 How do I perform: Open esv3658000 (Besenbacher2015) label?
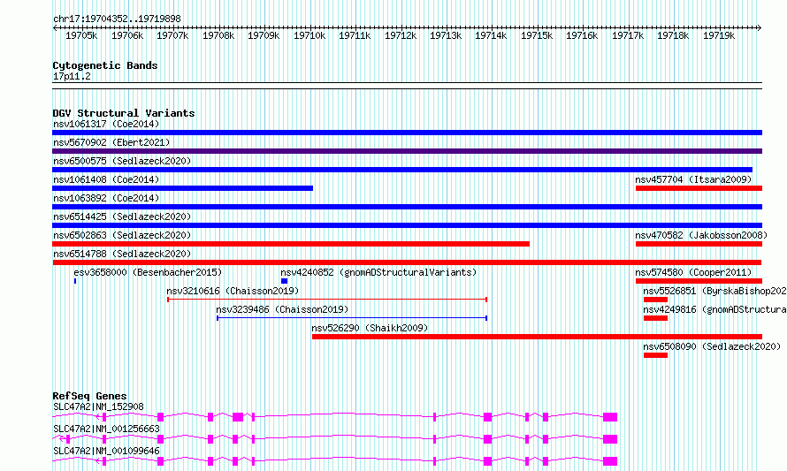[x=148, y=272]
